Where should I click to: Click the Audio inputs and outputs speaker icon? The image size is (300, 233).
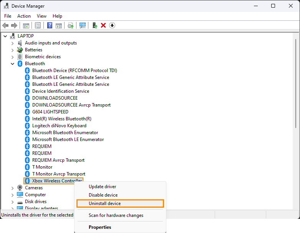coord(20,43)
